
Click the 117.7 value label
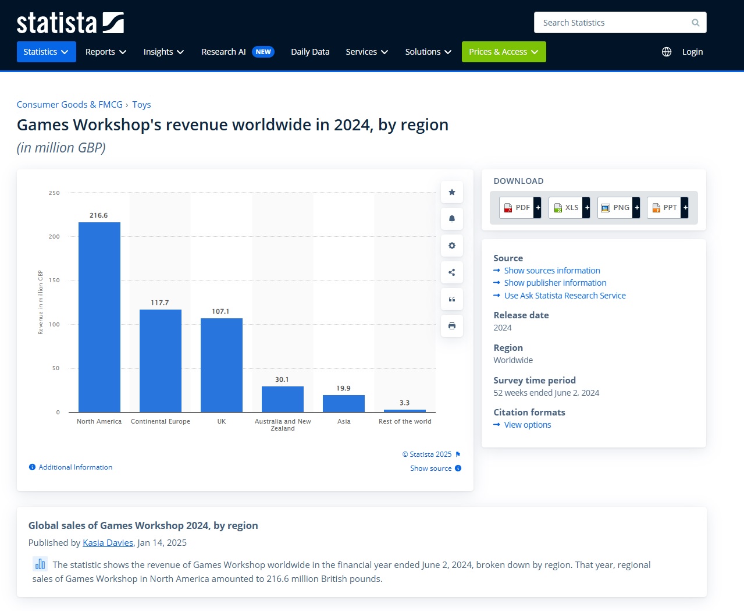tap(160, 303)
